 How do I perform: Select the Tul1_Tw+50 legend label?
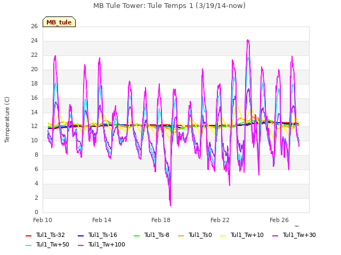53,244
